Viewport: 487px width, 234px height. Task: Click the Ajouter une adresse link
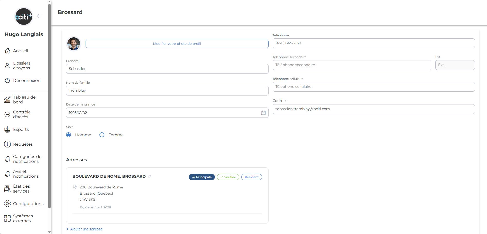click(86, 229)
